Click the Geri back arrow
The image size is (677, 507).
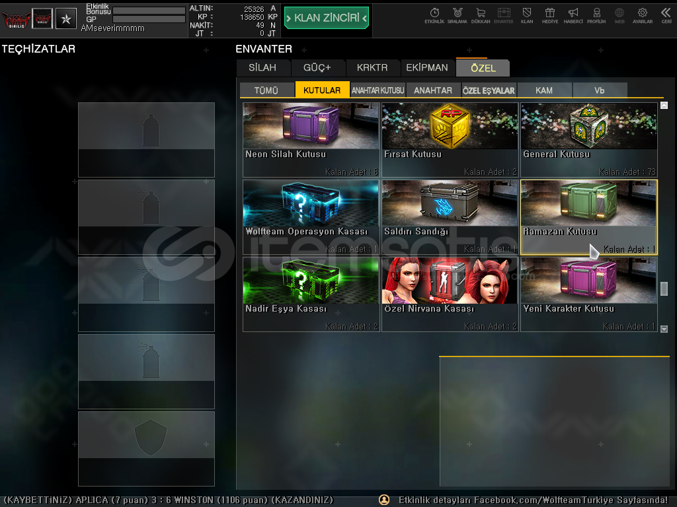pos(666,16)
